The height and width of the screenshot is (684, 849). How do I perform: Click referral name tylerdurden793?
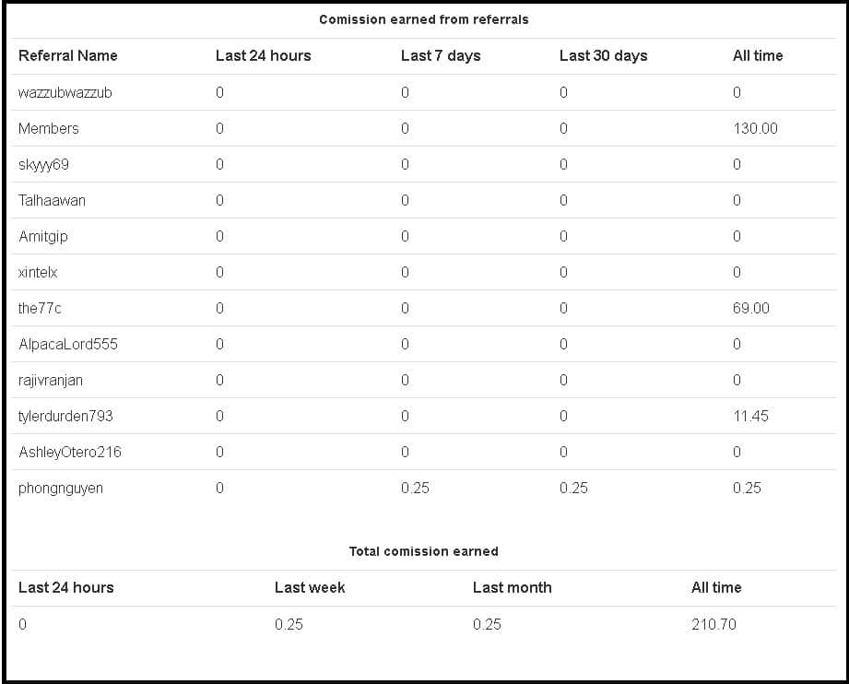(x=65, y=416)
